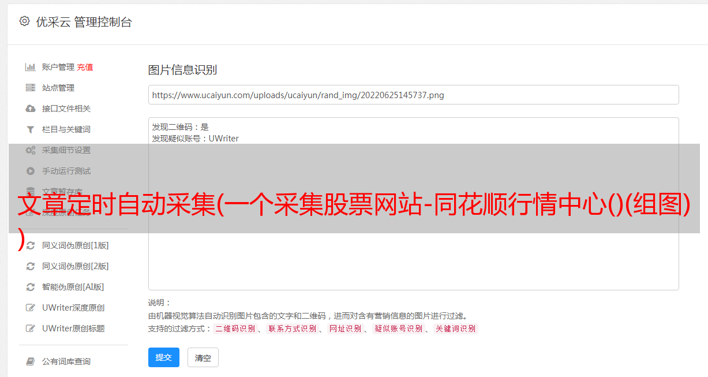The height and width of the screenshot is (377, 708).
Task: Click the refresh icon for 同义词伪原创[1版]
Action: point(31,245)
